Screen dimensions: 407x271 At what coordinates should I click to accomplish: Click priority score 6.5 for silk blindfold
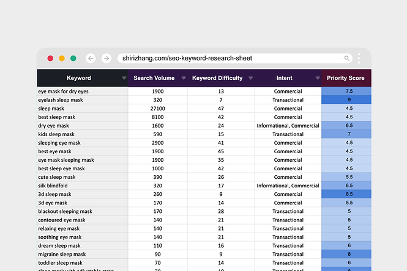point(346,186)
